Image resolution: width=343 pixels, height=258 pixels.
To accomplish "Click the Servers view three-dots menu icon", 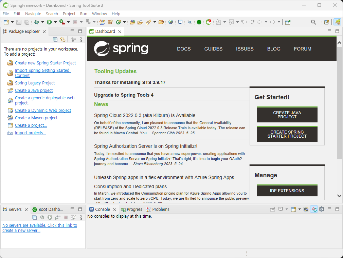I will point(81,217).
